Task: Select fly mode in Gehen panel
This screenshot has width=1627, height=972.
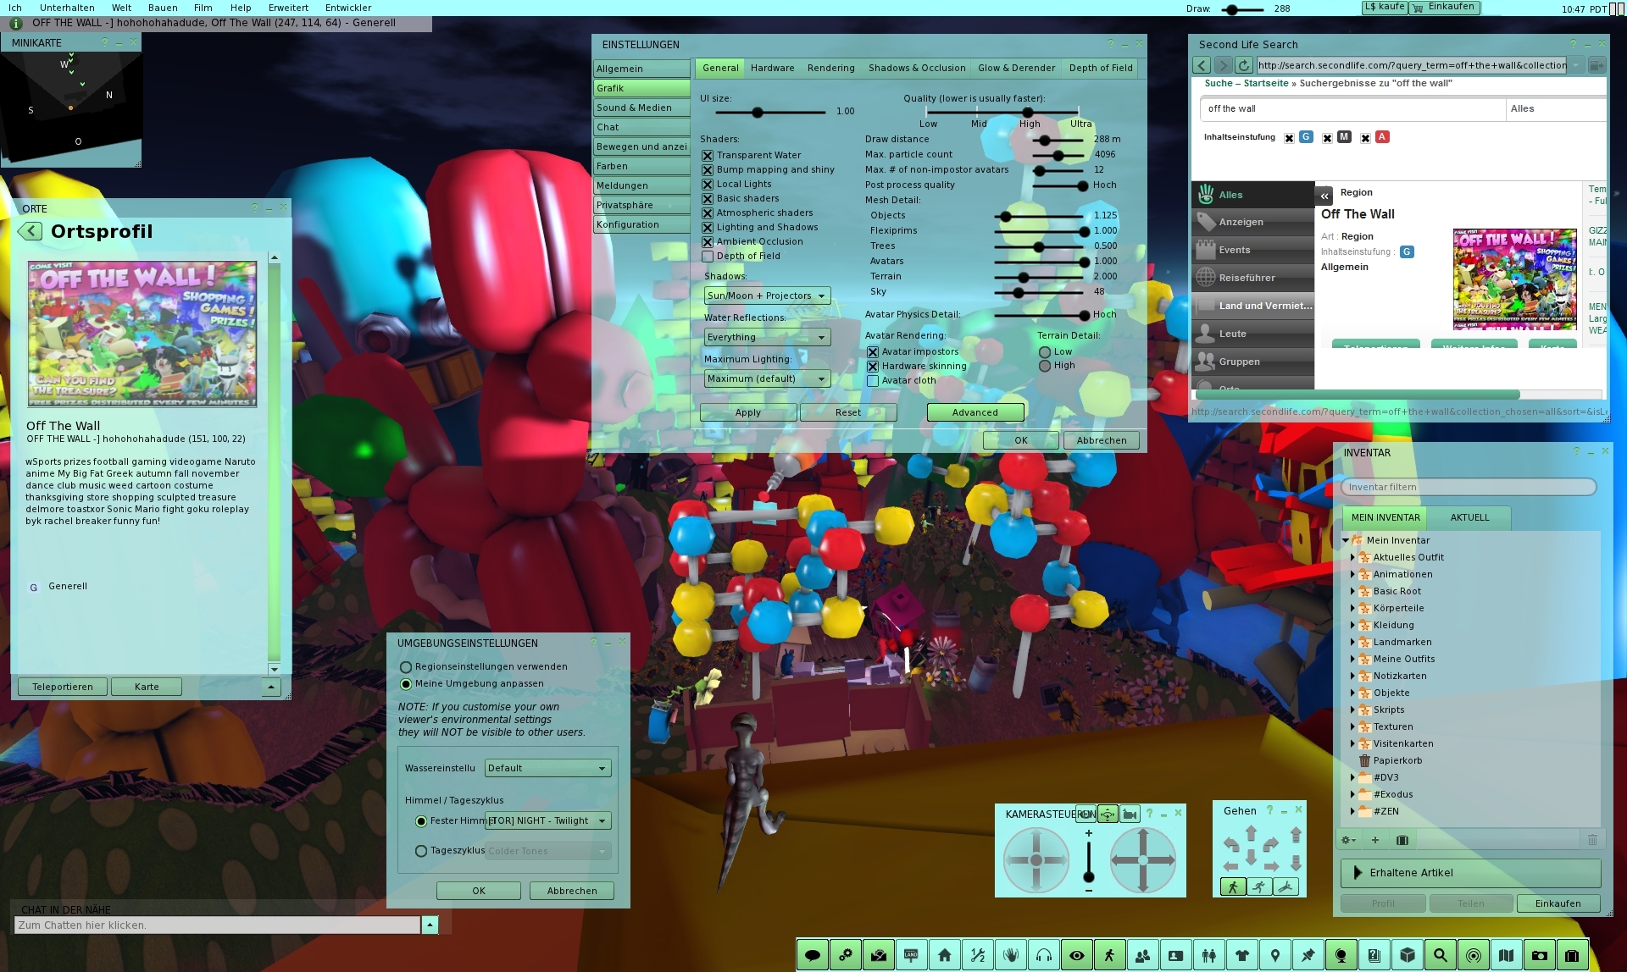Action: [1285, 886]
